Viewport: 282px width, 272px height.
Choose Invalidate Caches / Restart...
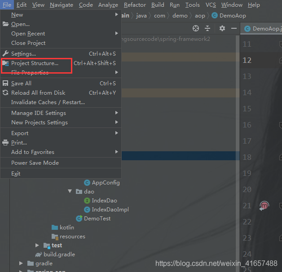click(x=61, y=102)
